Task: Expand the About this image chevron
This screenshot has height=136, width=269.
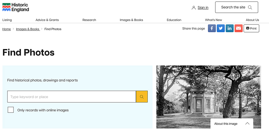Action: point(247,123)
